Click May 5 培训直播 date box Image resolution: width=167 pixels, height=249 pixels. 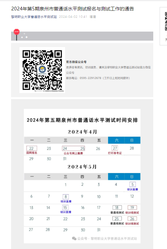(x=132, y=184)
